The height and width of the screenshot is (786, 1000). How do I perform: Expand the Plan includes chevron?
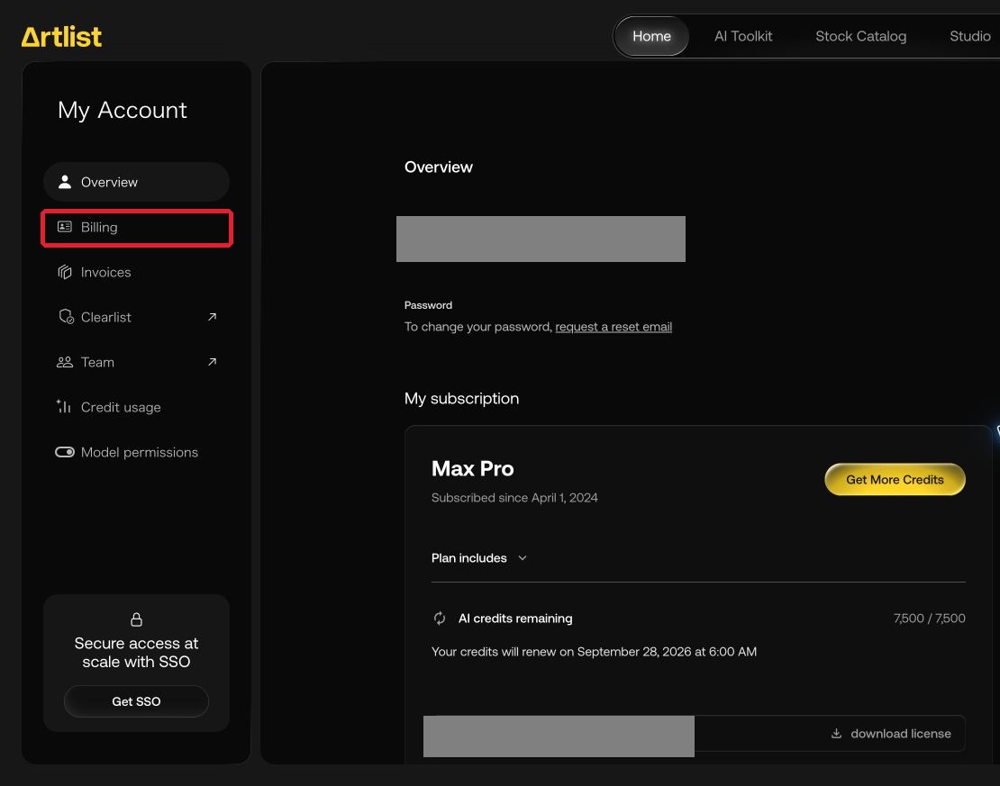[523, 558]
